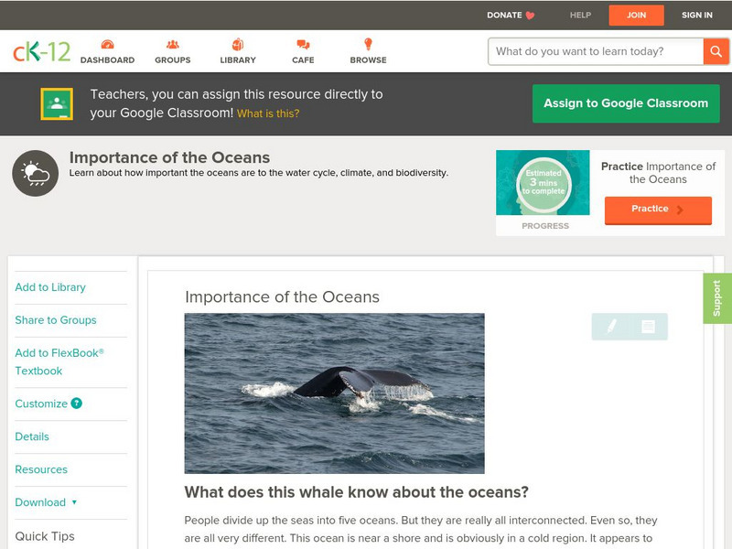732x549 pixels.
Task: Click the 'Learn about how important' description
Action: [x=259, y=173]
